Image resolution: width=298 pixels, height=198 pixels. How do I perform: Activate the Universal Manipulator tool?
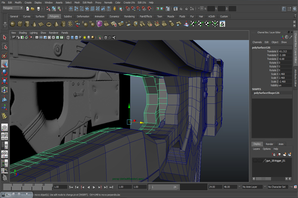[x=4, y=90]
